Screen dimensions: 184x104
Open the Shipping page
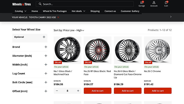point(95,11)
